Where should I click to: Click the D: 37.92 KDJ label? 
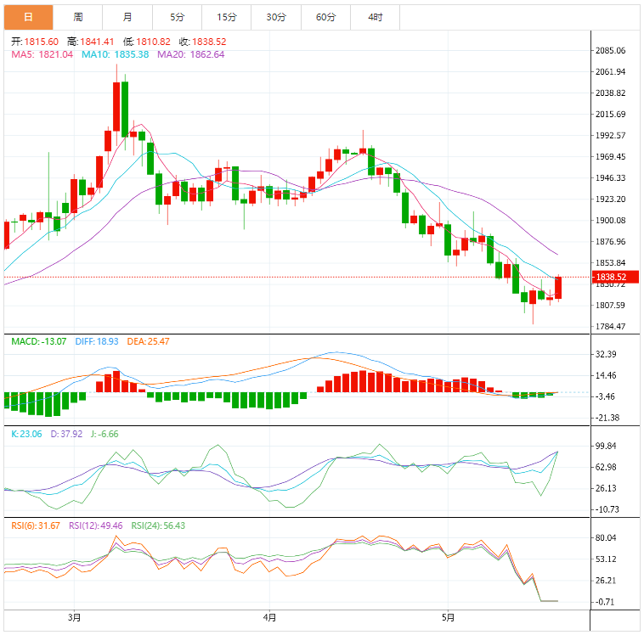[66, 434]
